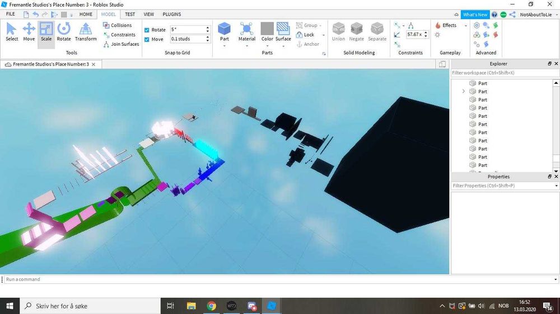
Task: Click the Union solid modeling button
Action: pos(338,32)
